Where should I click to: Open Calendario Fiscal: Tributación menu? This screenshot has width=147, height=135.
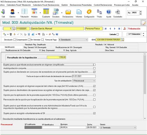(19, 5)
